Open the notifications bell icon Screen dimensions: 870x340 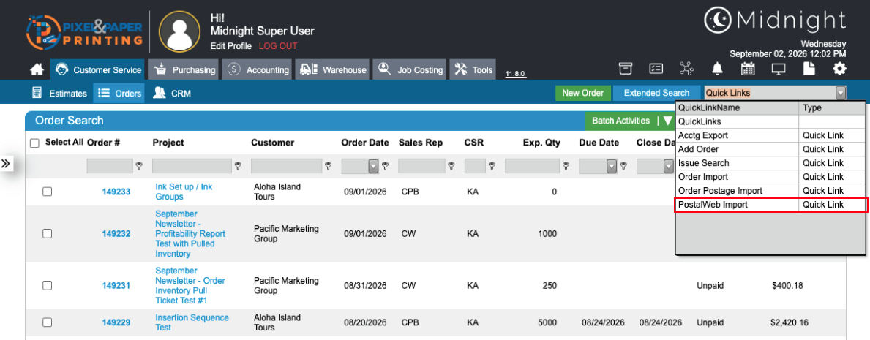(x=717, y=69)
